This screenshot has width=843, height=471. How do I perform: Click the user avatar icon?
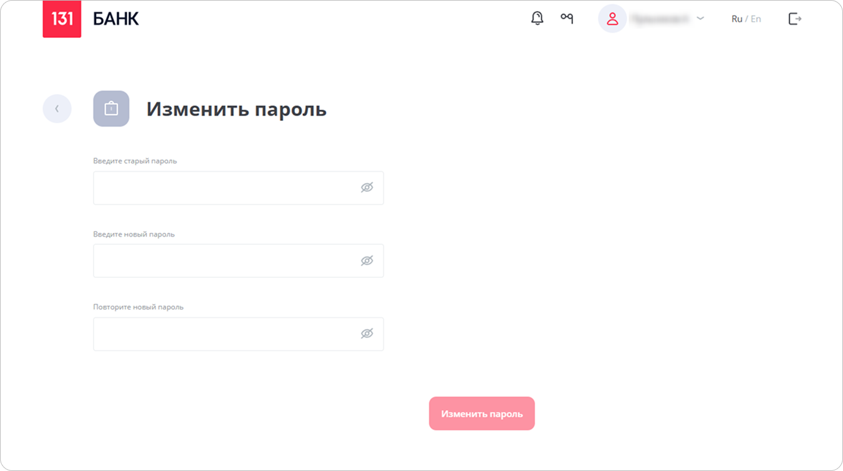(x=612, y=19)
